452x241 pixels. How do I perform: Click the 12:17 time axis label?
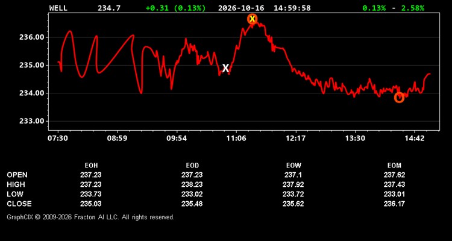(x=295, y=138)
